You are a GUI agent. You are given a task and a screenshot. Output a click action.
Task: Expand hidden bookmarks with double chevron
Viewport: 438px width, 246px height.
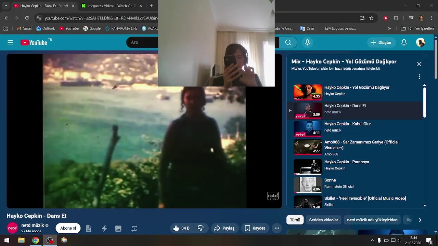click(x=389, y=28)
